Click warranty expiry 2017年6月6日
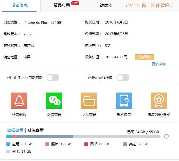 [x=116, y=34]
